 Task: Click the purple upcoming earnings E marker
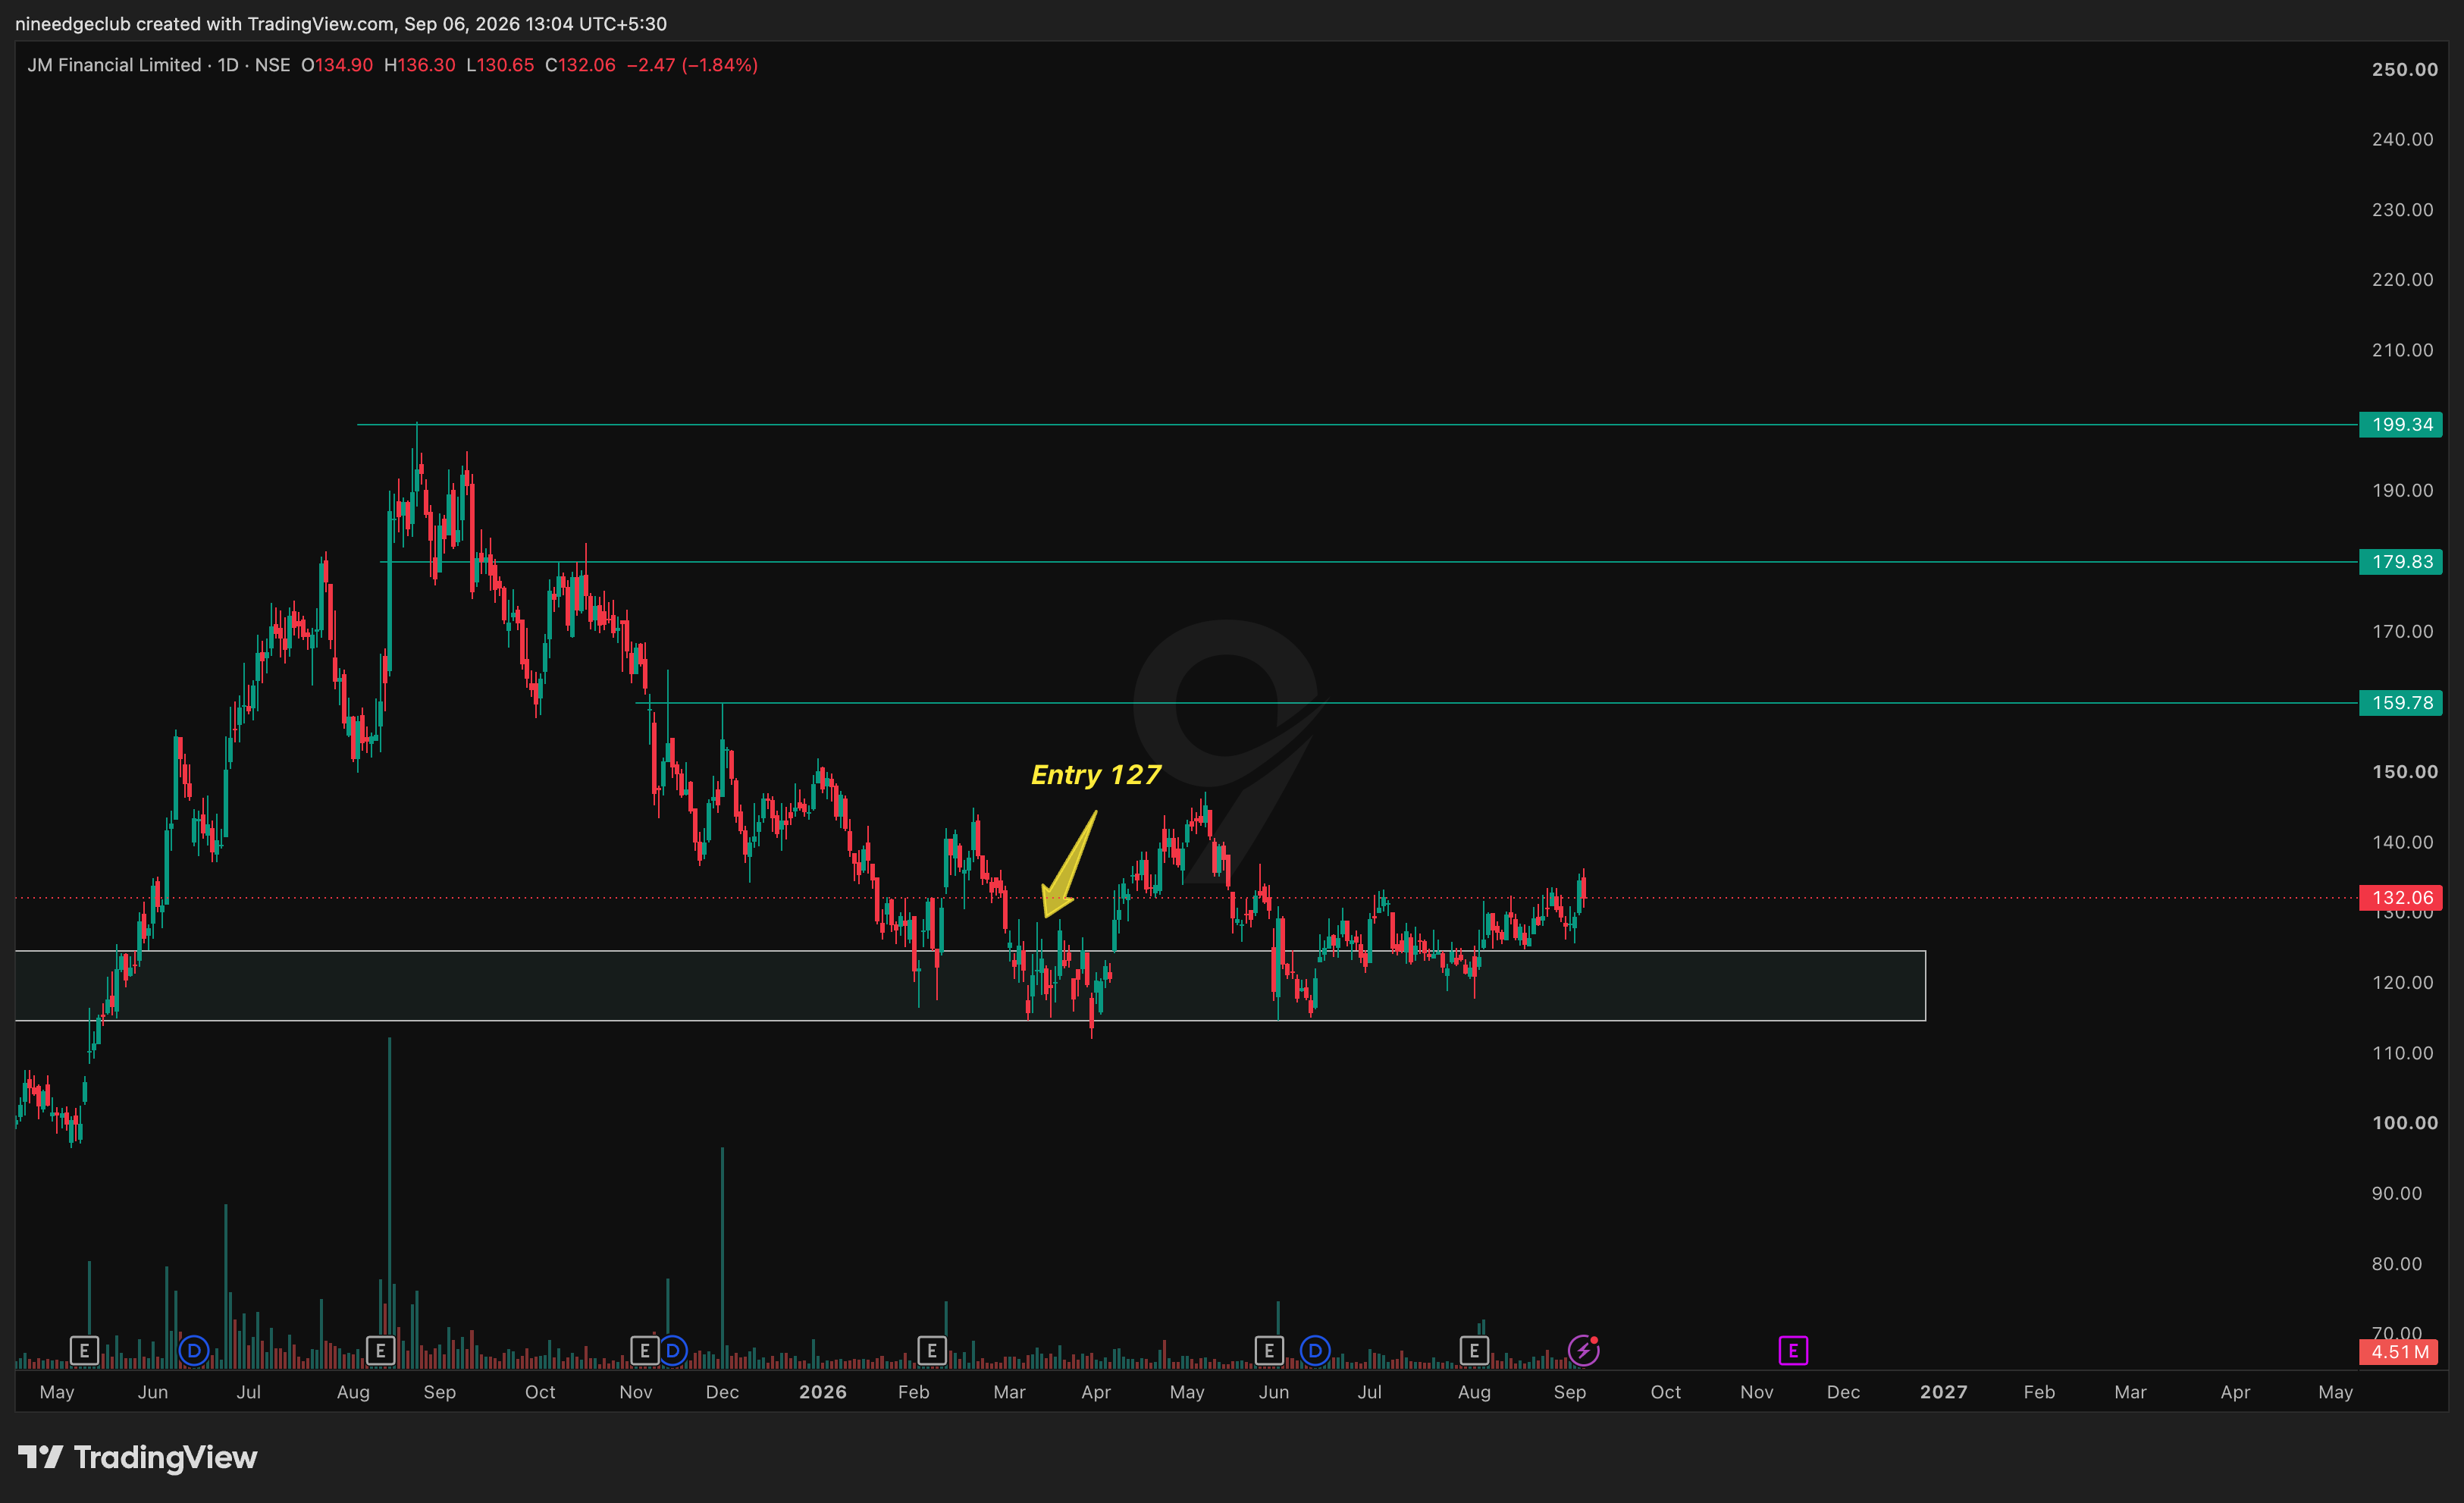pyautogui.click(x=1792, y=1351)
